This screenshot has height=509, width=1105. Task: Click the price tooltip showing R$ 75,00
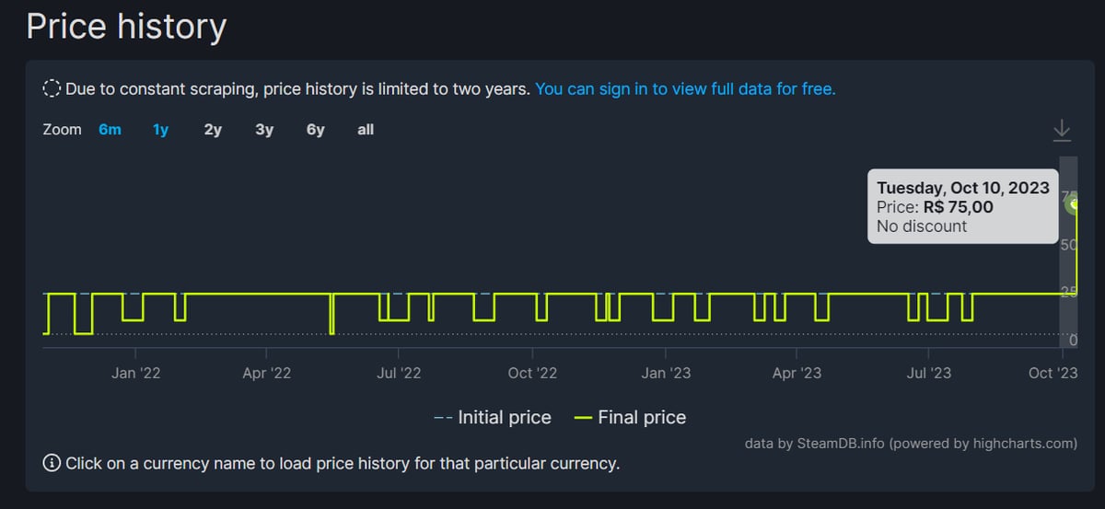point(962,206)
